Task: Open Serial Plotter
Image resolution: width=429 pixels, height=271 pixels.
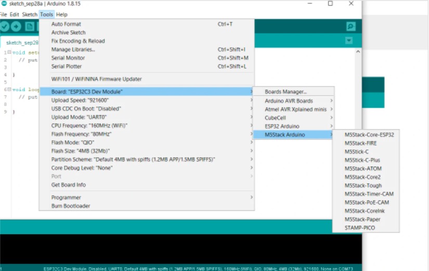Action: 147,66
